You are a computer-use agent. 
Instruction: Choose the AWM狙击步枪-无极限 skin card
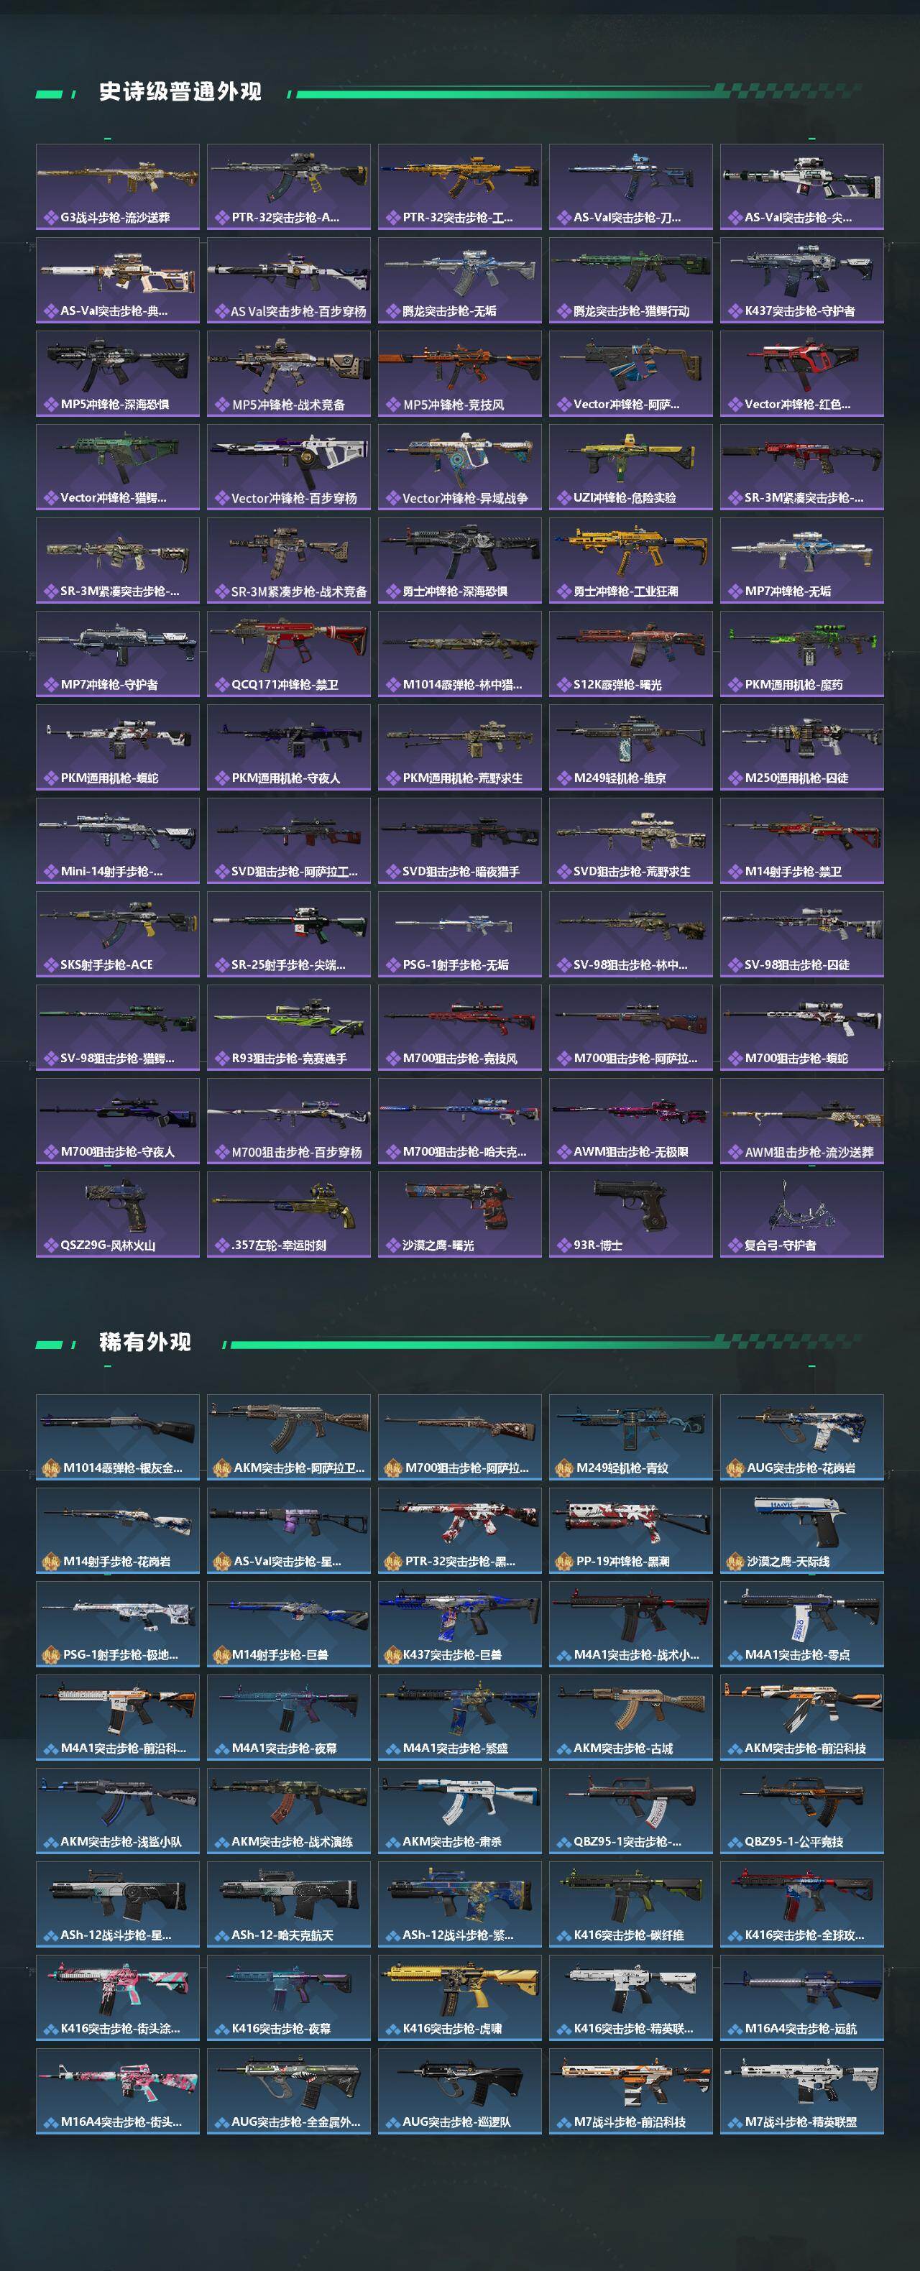[630, 1121]
